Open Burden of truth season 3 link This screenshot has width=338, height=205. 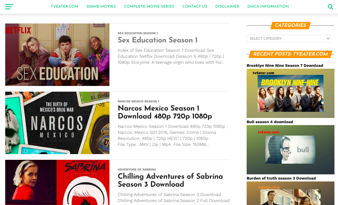pyautogui.click(x=281, y=178)
